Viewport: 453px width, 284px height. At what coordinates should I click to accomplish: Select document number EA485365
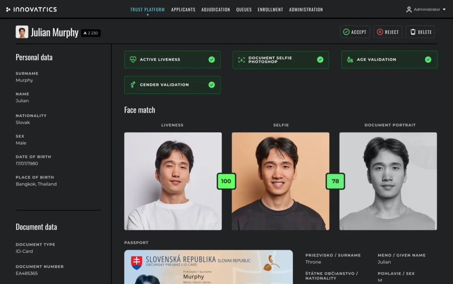(x=26, y=273)
